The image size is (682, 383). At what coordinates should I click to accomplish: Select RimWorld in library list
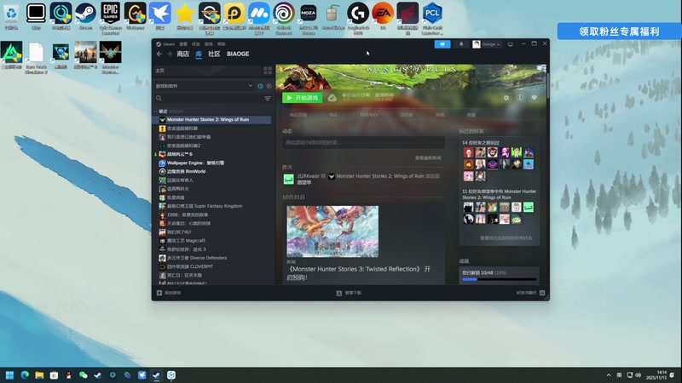point(211,172)
